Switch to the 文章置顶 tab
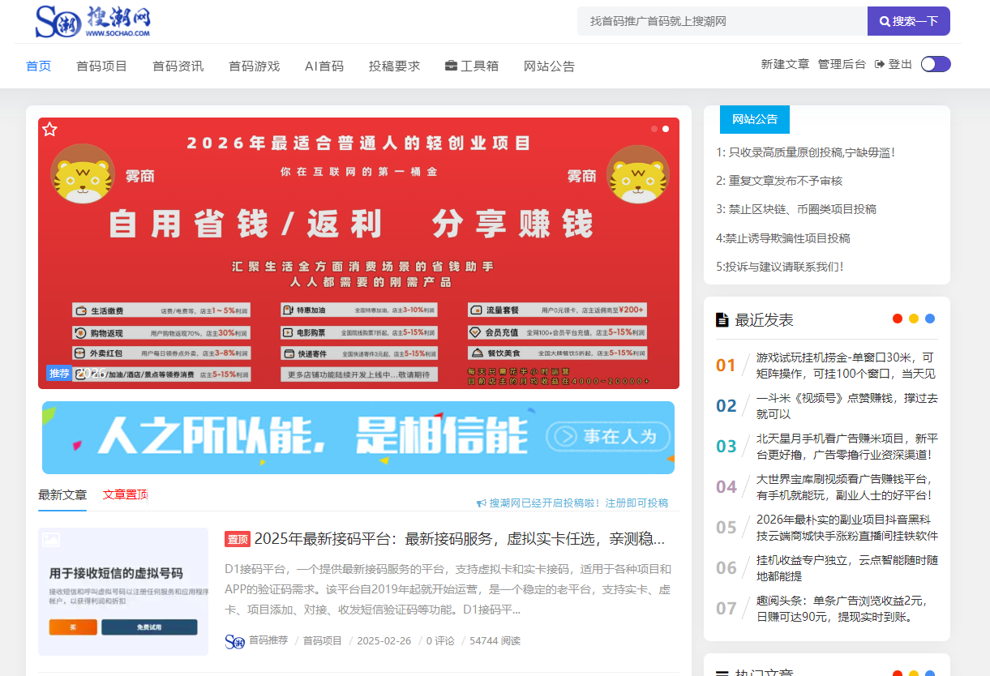The width and height of the screenshot is (990, 676). point(125,494)
